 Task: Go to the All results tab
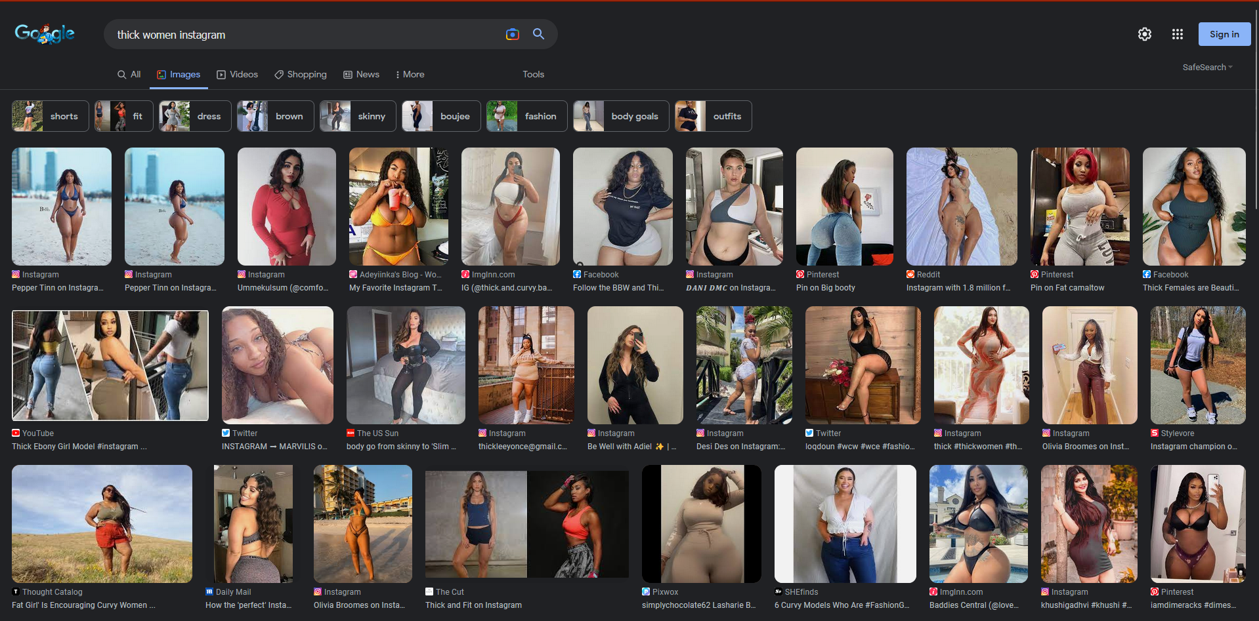129,74
